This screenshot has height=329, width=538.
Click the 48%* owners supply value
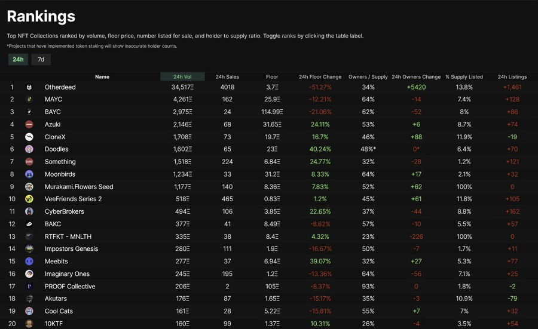[x=368, y=149]
